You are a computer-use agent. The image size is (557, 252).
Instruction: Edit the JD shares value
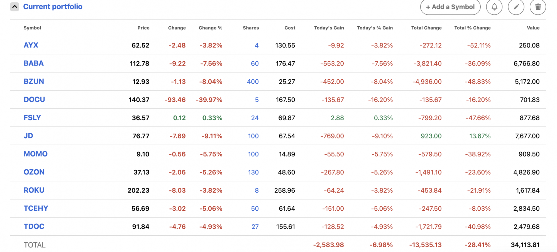pos(253,136)
